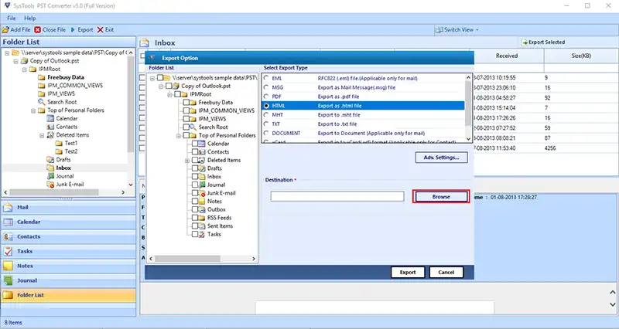Click the Destination path input field

[x=337, y=196]
